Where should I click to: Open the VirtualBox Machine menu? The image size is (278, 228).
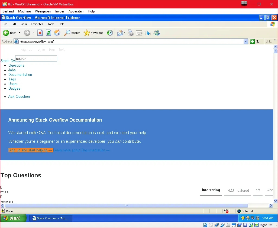(24, 11)
